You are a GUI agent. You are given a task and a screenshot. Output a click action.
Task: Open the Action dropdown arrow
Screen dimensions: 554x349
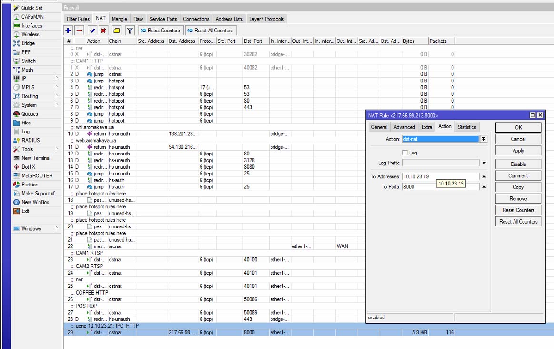pyautogui.click(x=484, y=139)
